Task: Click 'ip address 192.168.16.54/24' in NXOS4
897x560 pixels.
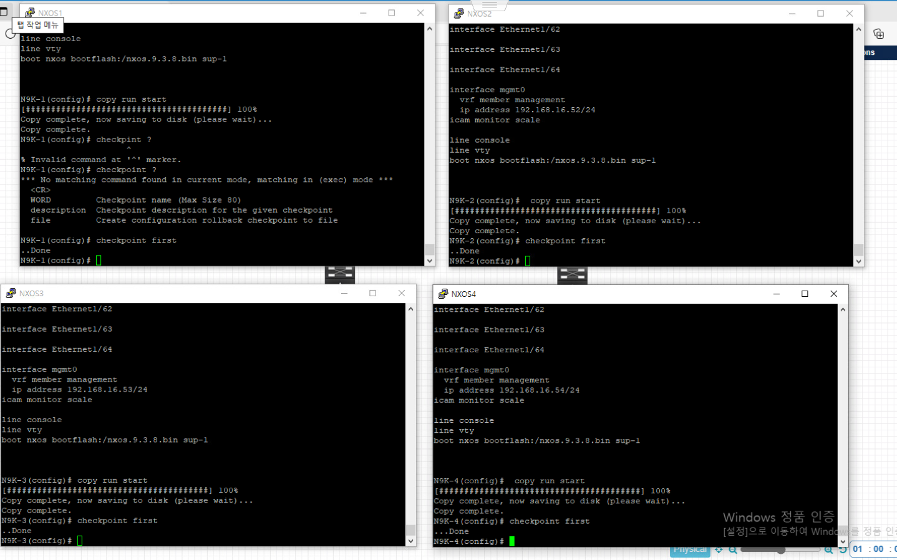Action: point(512,390)
